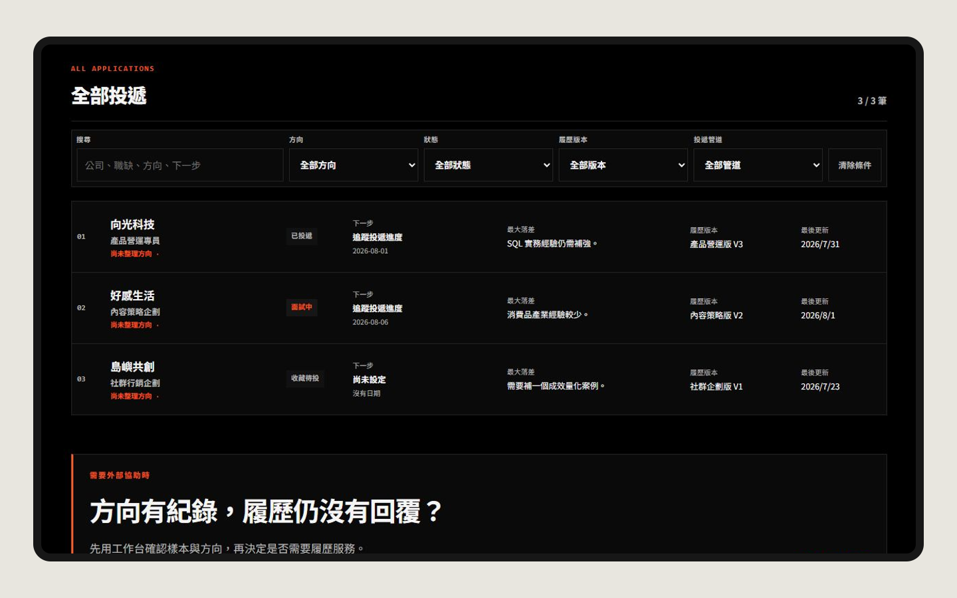Click 尚未整理方向 under 好感生活
This screenshot has height=598, width=957.
132,325
